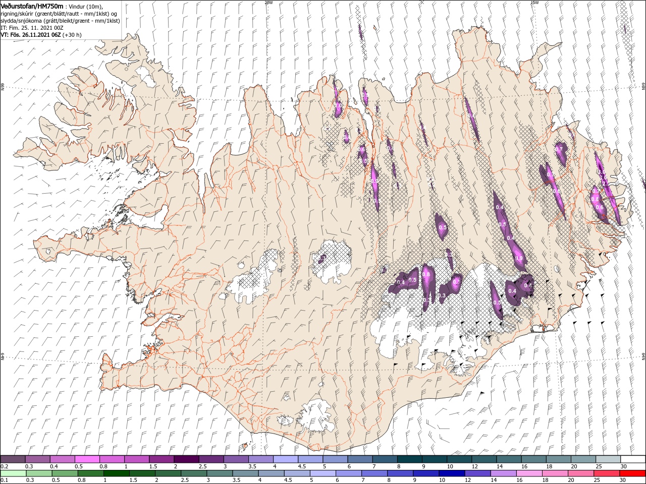646x484 pixels.
Task: Pick the palest green 0.1 rain scale swatch
Action: [x=13, y=473]
